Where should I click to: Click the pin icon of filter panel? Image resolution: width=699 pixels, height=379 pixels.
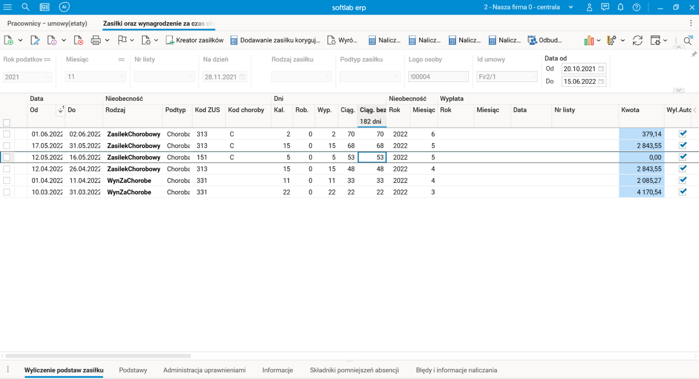[694, 54]
